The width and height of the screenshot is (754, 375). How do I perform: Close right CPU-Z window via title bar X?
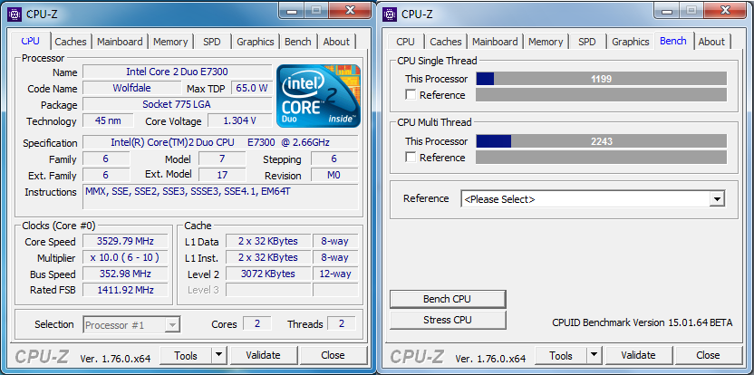point(725,11)
